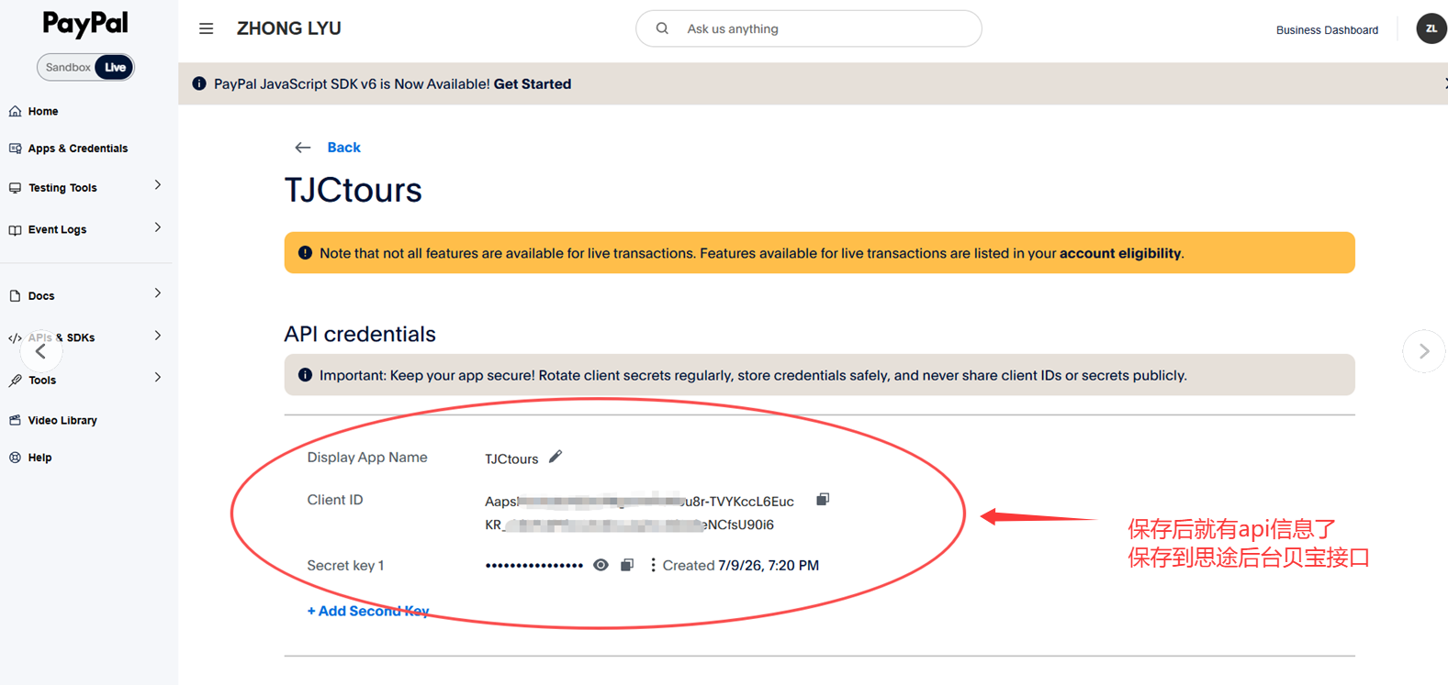Open account eligibility link

point(1120,253)
